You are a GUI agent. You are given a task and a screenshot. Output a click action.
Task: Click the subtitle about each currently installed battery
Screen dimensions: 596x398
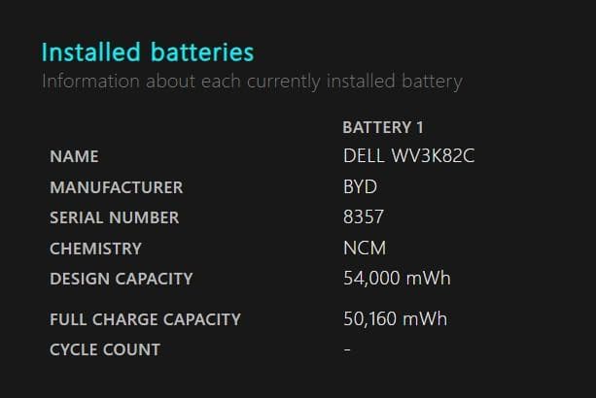coord(252,81)
